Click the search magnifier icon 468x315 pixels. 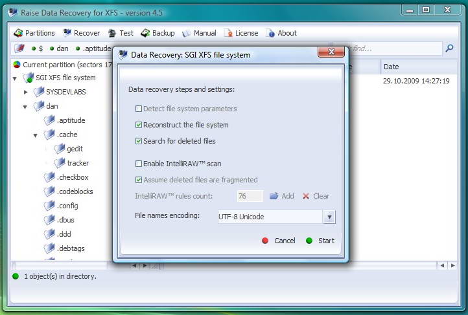(x=449, y=48)
